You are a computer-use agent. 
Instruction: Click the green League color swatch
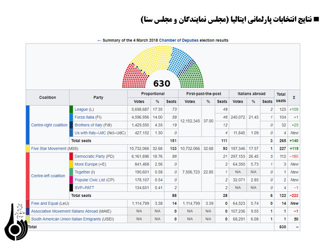pyautogui.click(x=71, y=110)
